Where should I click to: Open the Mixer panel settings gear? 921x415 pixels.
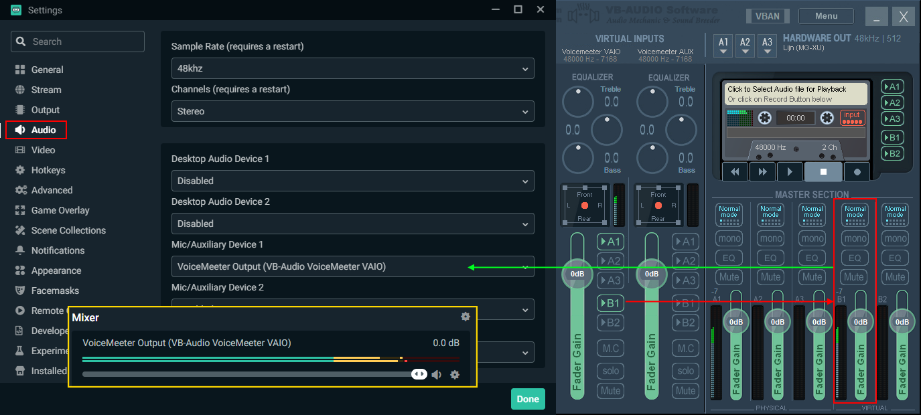pos(466,317)
